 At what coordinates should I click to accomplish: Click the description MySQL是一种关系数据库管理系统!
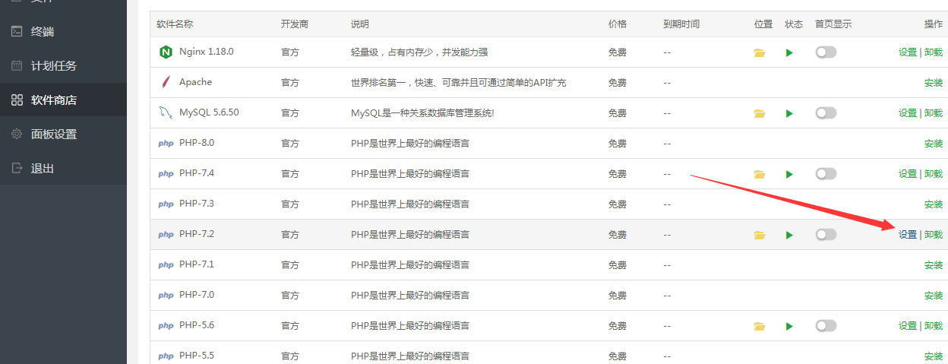click(x=422, y=113)
